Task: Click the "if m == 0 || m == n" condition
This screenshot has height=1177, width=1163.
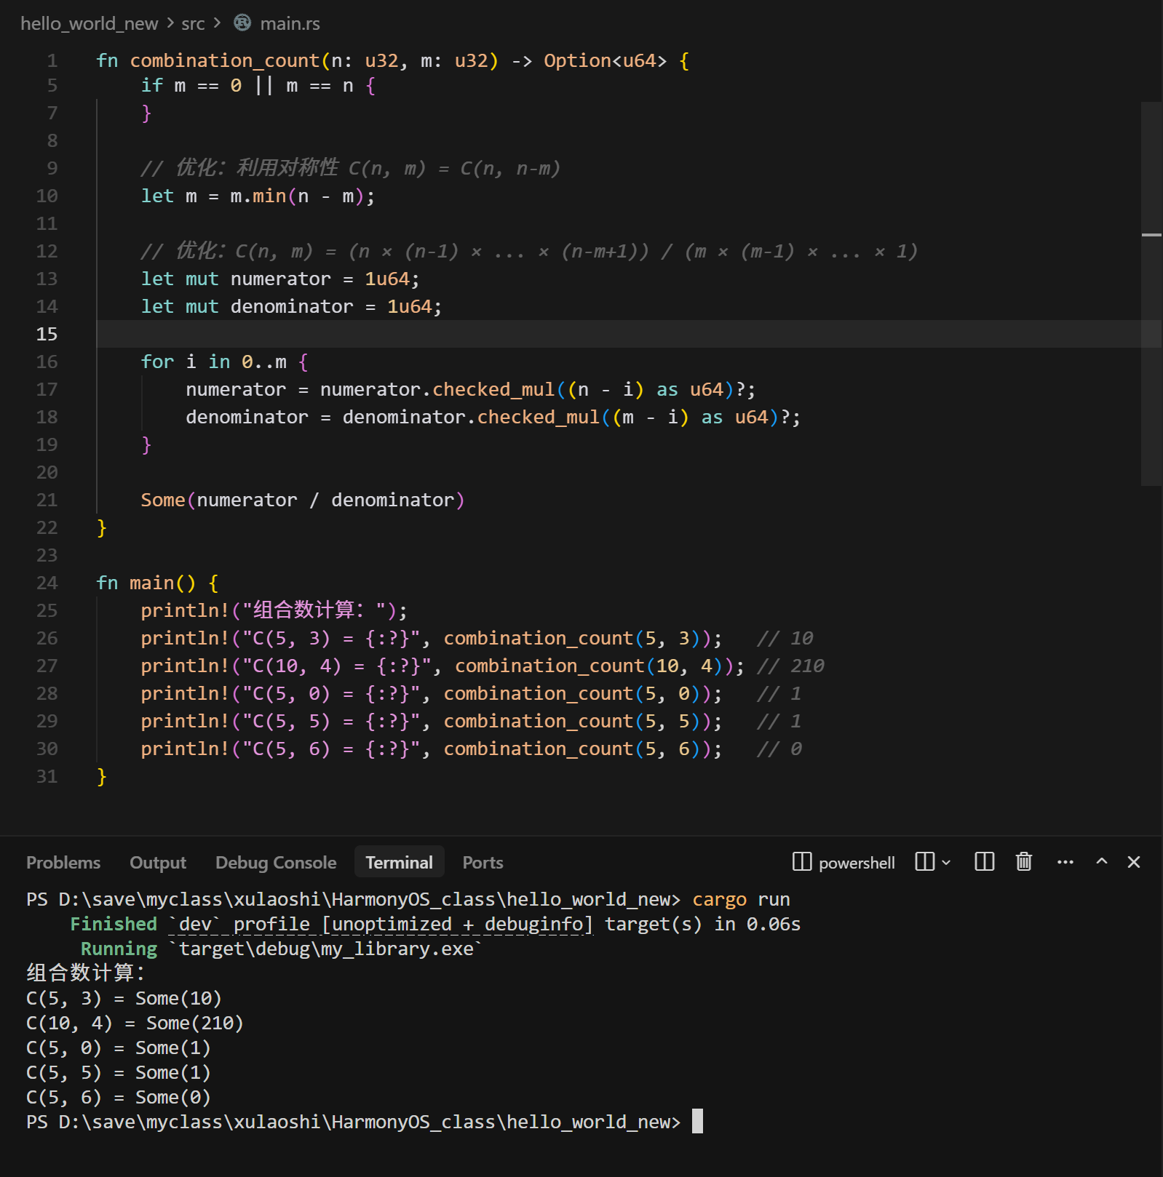Action: pos(247,86)
